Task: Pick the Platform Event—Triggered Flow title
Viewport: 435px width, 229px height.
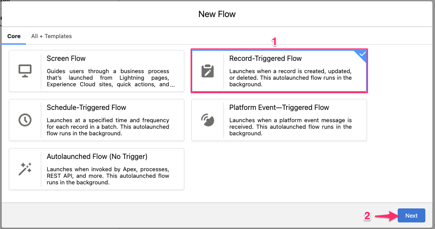Action: click(279, 107)
